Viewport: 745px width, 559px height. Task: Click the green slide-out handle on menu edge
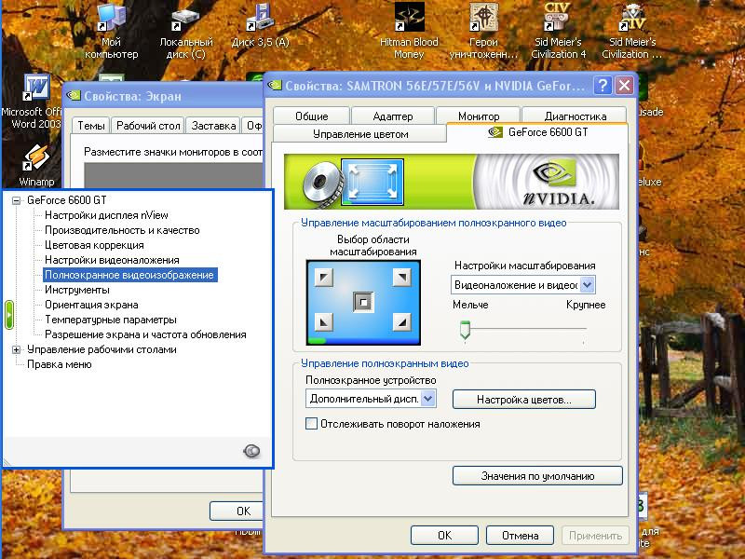tap(9, 315)
